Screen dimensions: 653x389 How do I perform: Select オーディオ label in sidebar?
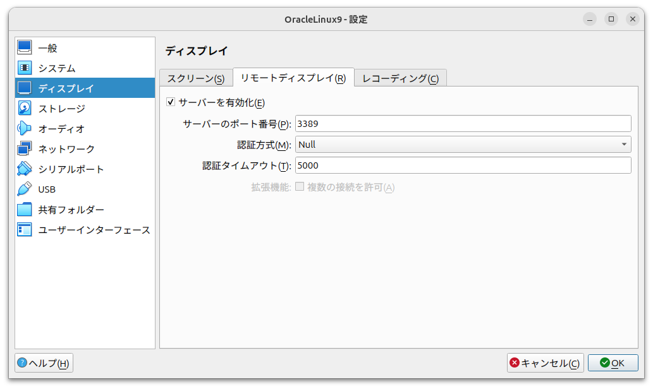(x=62, y=129)
